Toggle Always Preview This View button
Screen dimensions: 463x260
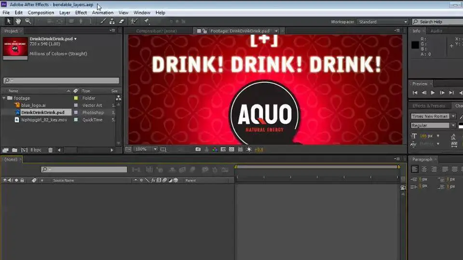pyautogui.click(x=128, y=149)
